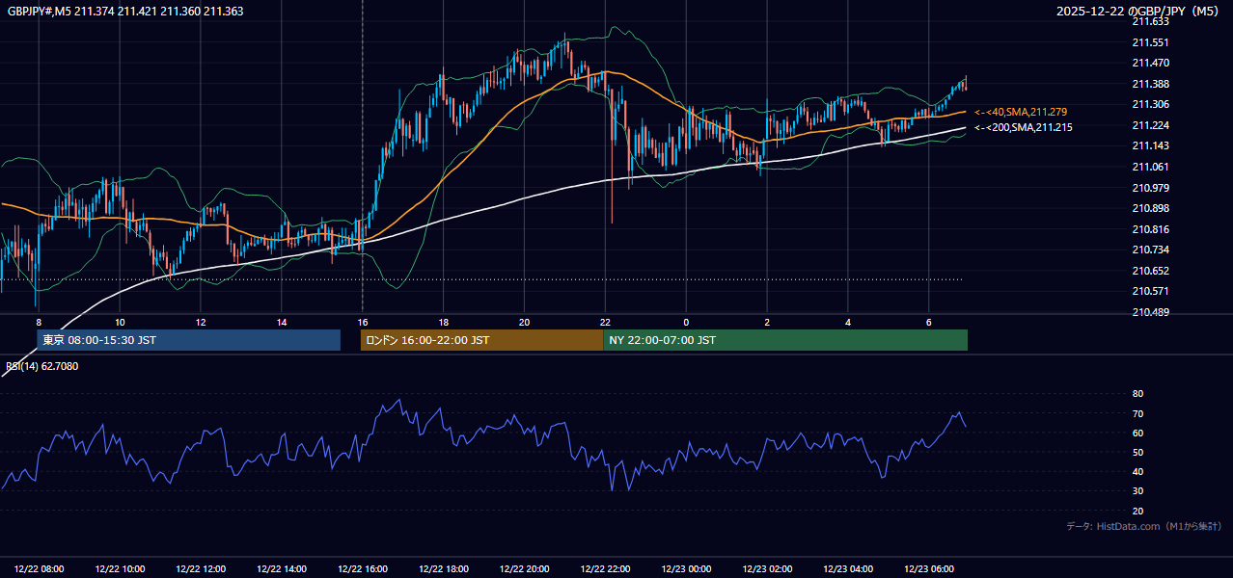Click price axis value 211.224

[x=1150, y=125]
